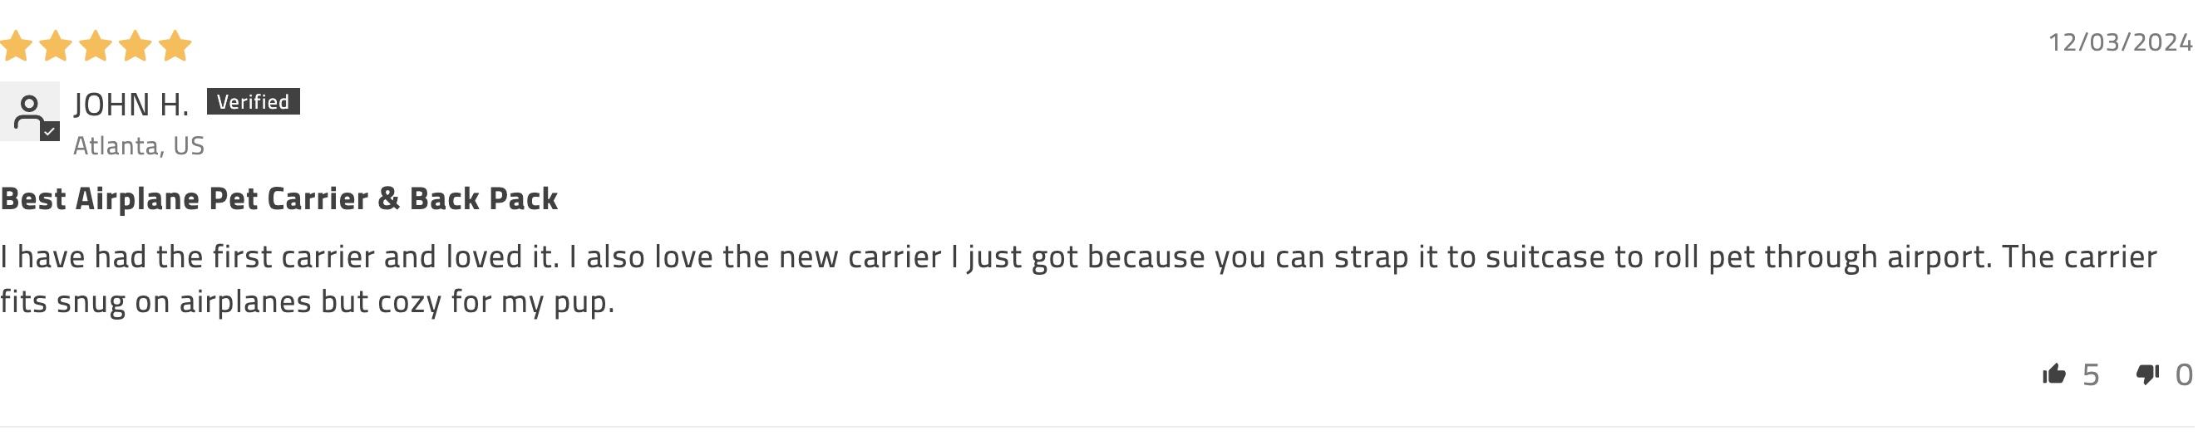Upvote the review with thumbs-up icon
2208x435 pixels.
tap(2053, 374)
